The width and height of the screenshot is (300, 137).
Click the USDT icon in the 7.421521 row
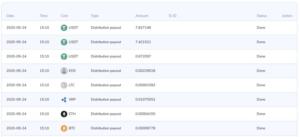[x=64, y=42]
